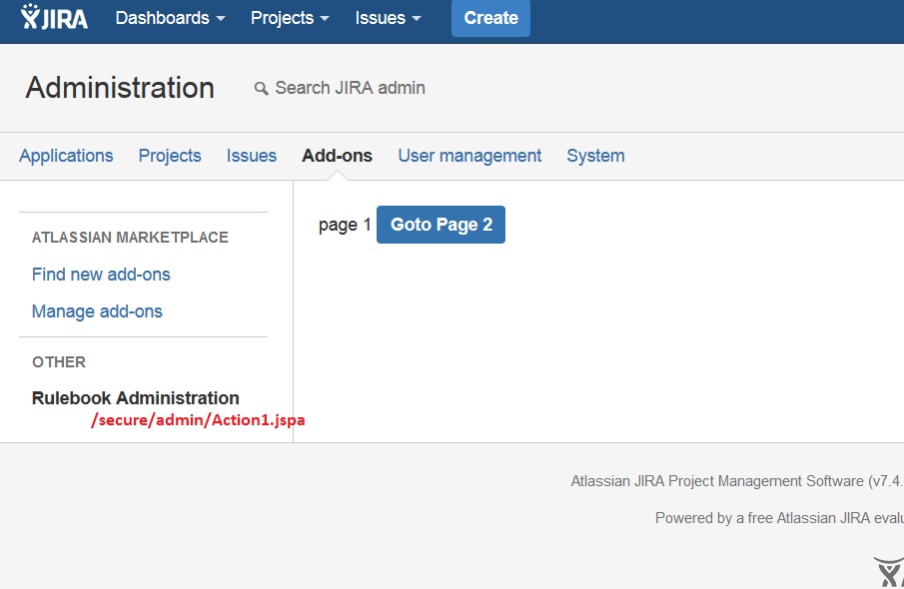Click the magnifier icon beside Search JIRA admin
The image size is (904, 589).
pos(261,88)
